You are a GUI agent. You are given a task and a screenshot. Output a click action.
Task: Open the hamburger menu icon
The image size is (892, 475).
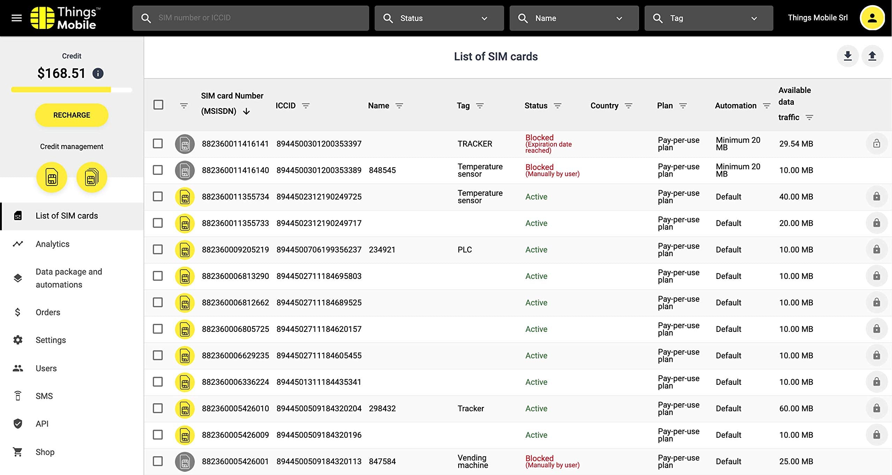[x=16, y=18]
